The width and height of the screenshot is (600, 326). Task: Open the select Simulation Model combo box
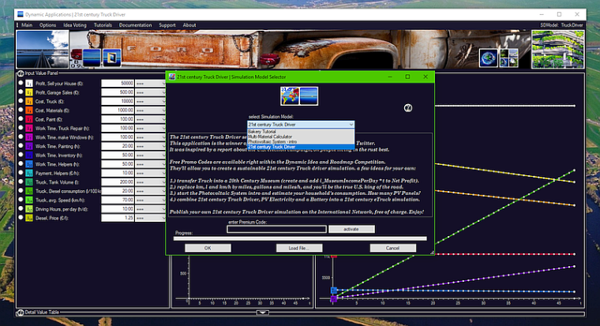(x=300, y=125)
